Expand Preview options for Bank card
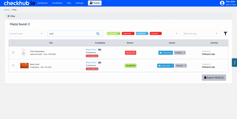Image resolution: width=237 pixels, height=119 pixels. 185,66
